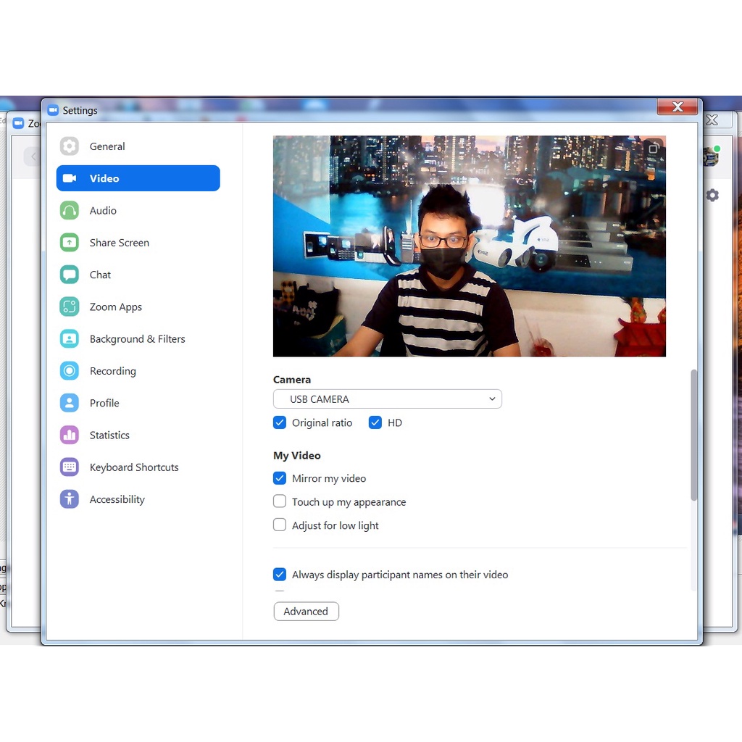Viewport: 742px width, 742px height.
Task: Enable Touch up my appearance
Action: click(280, 502)
